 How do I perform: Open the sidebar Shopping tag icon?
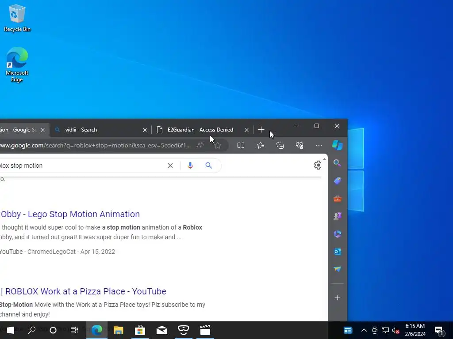pos(337,181)
